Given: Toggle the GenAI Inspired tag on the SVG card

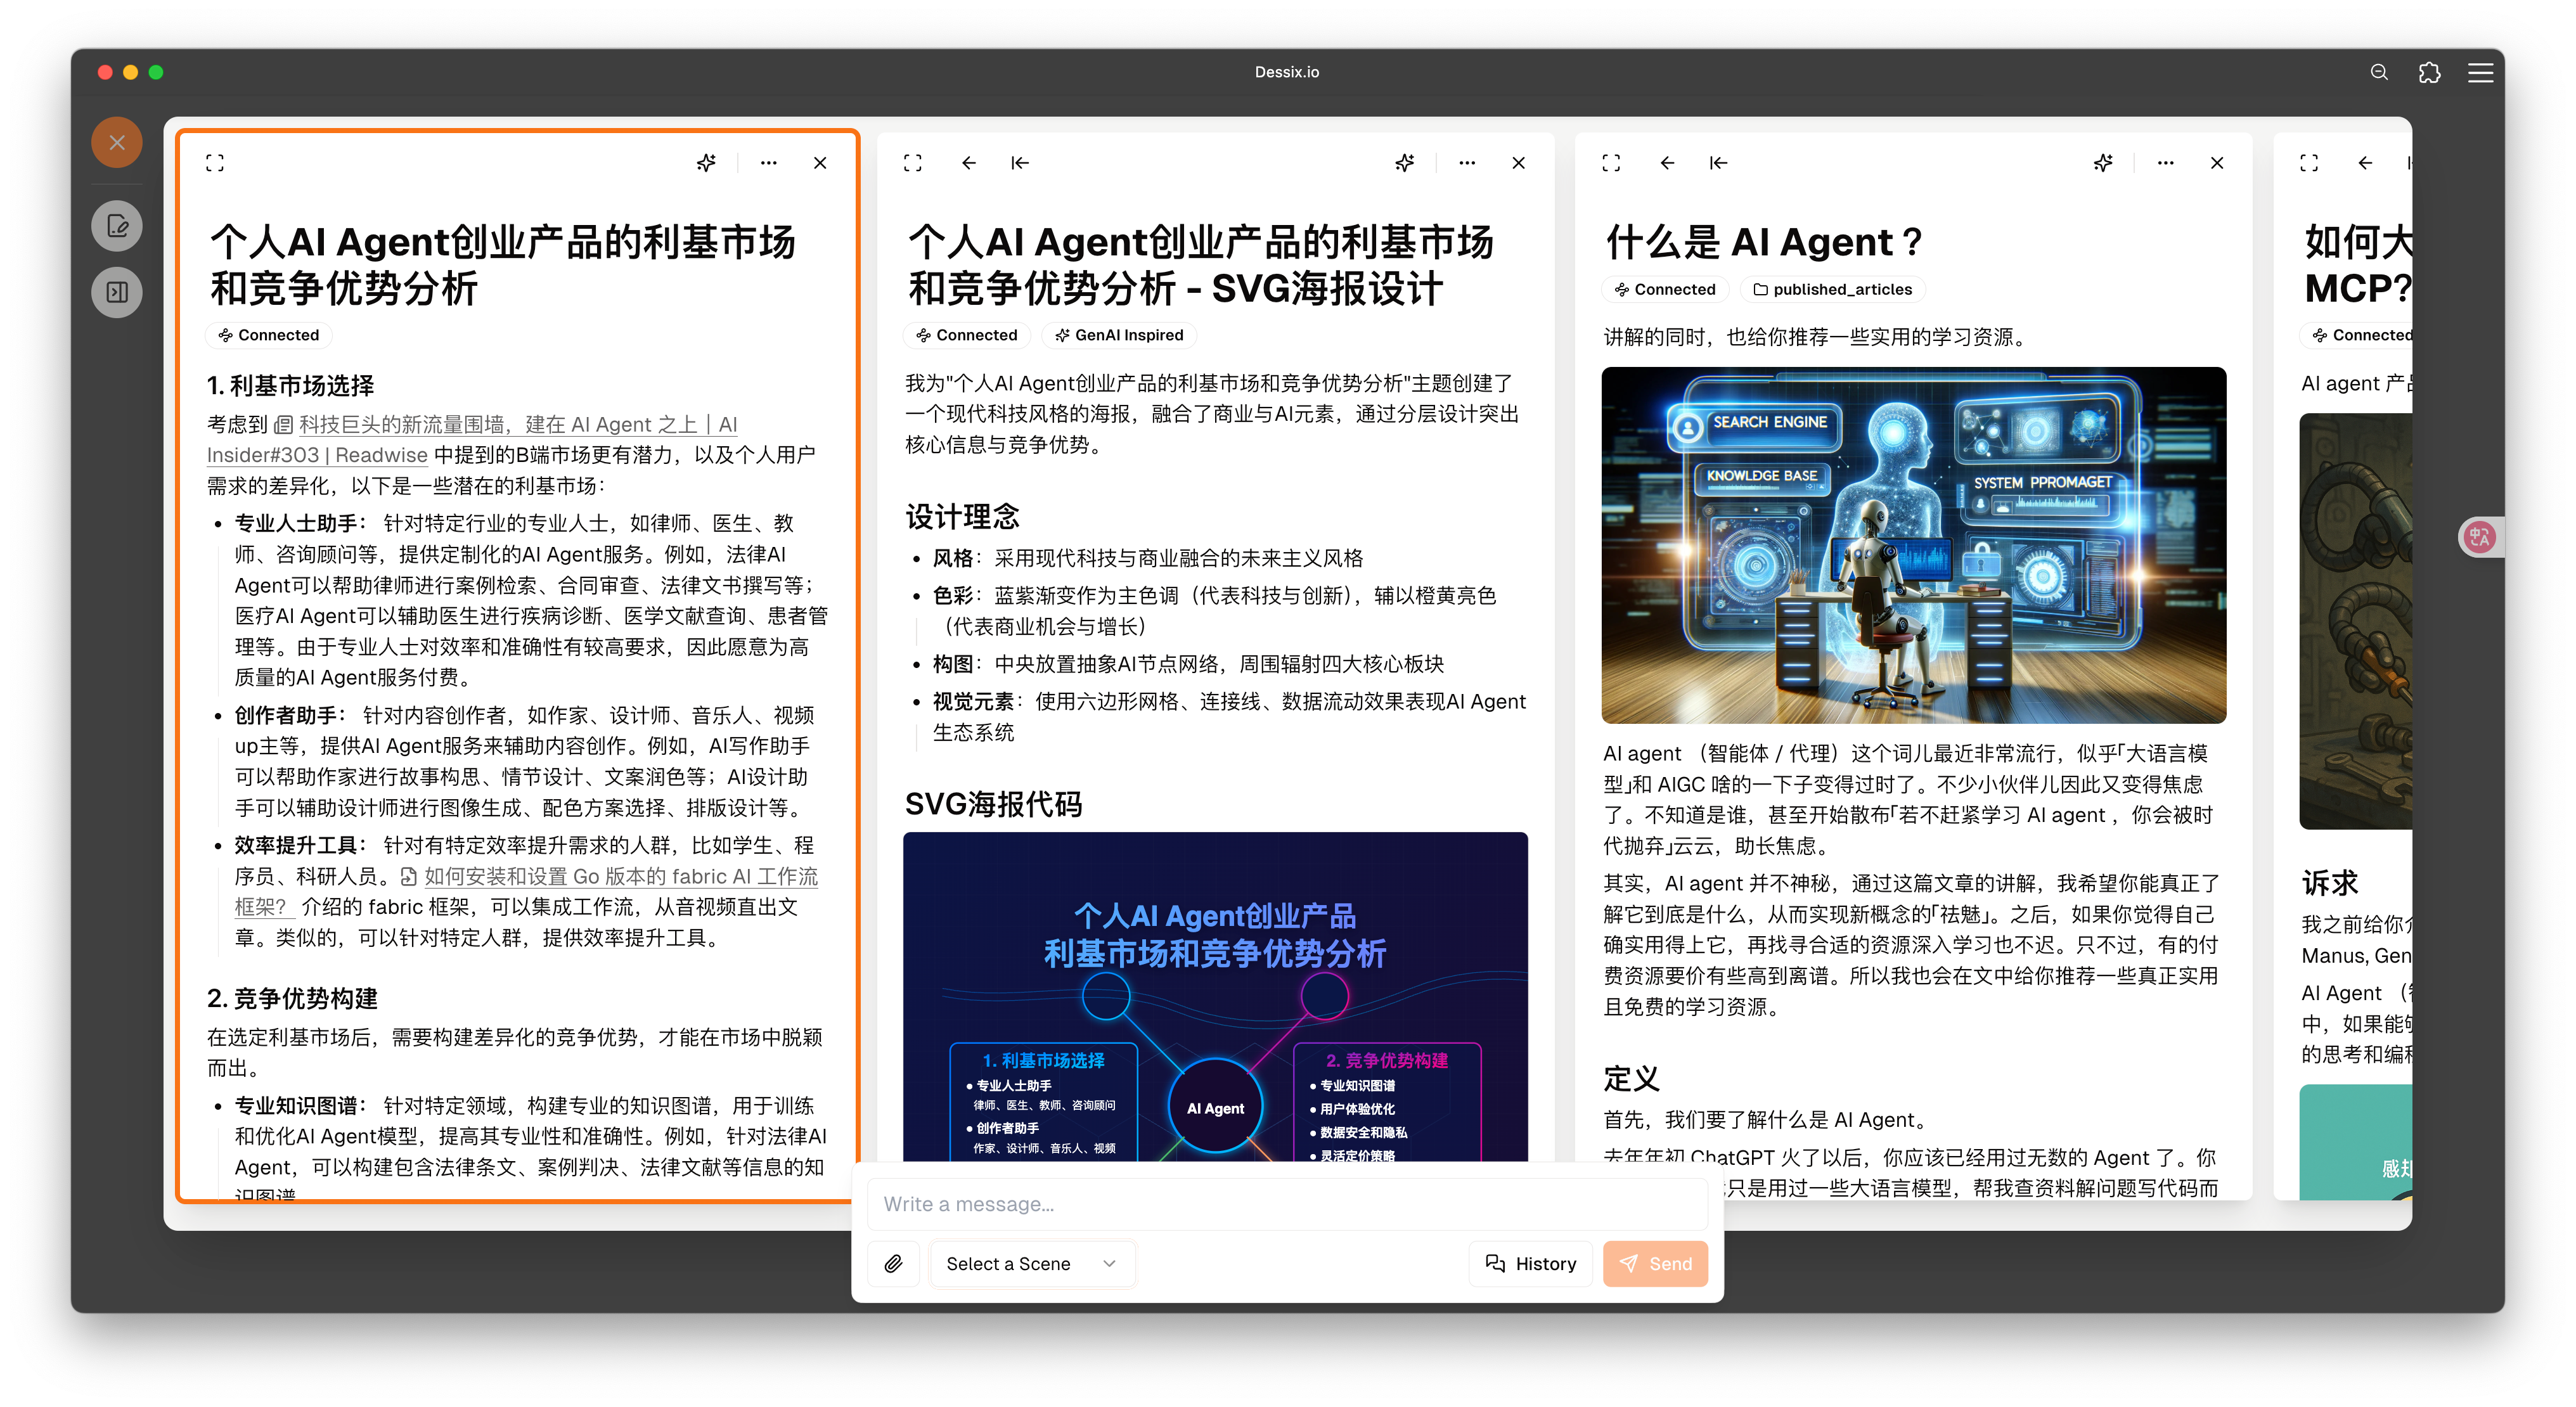Looking at the screenshot, I should 1119,335.
